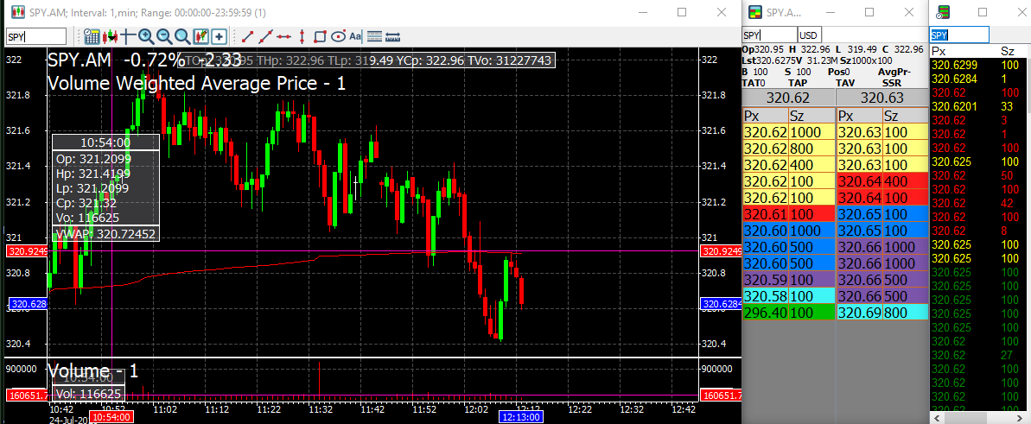Click the best bid 320.62 header cell
The image size is (1031, 424).
tap(787, 98)
